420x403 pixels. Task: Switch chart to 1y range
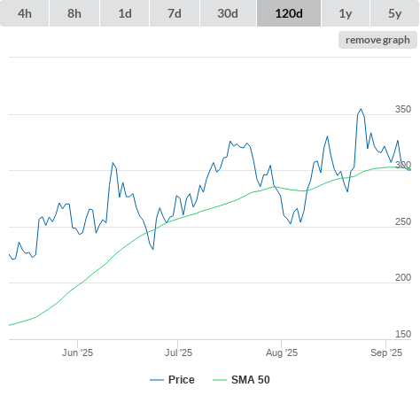click(x=346, y=13)
